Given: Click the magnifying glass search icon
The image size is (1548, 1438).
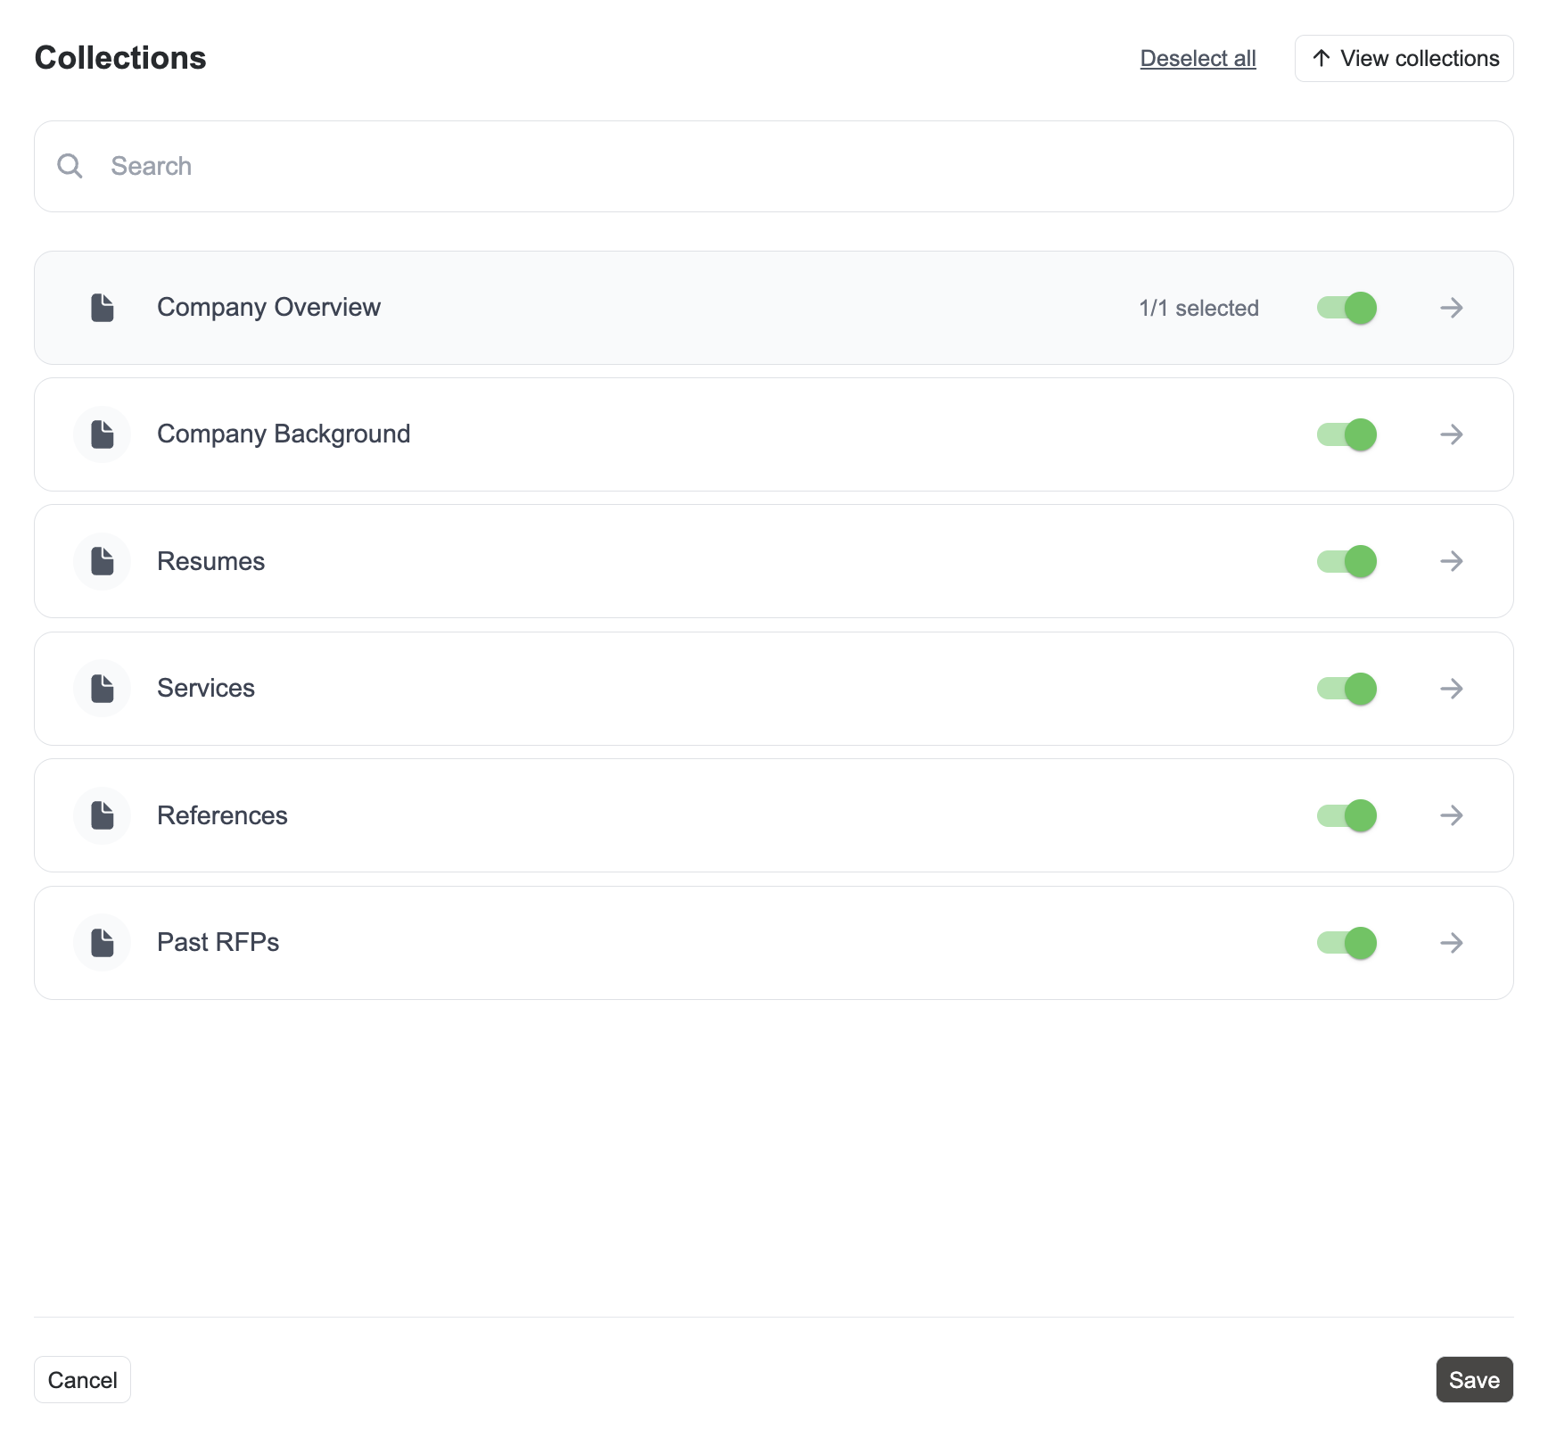Looking at the screenshot, I should pyautogui.click(x=70, y=166).
